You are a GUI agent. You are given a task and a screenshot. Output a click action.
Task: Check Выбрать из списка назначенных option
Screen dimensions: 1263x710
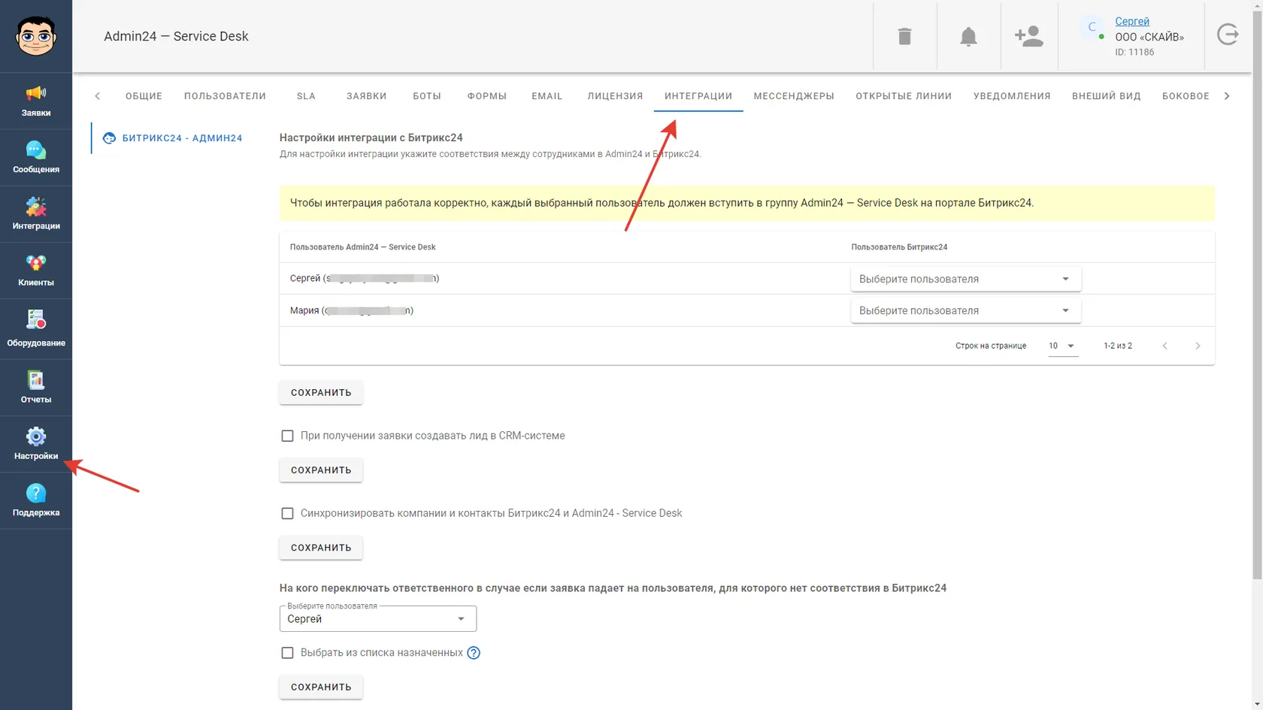(x=287, y=653)
